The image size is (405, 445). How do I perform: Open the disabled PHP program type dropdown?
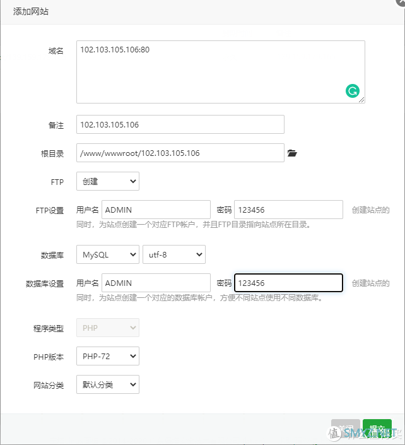click(x=108, y=328)
